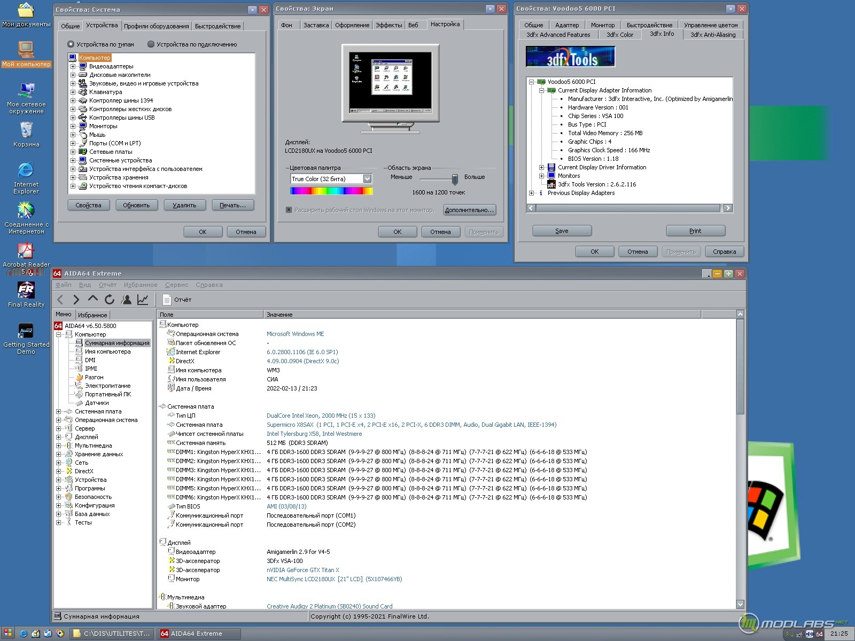Click the AIDA64 graph chart toolbar icon
The width and height of the screenshot is (855, 641).
[143, 300]
